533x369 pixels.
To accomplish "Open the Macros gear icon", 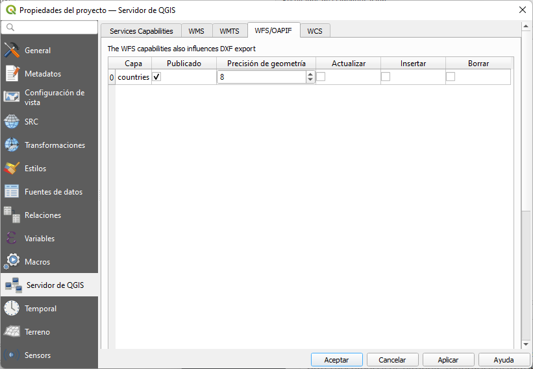I will pos(12,261).
